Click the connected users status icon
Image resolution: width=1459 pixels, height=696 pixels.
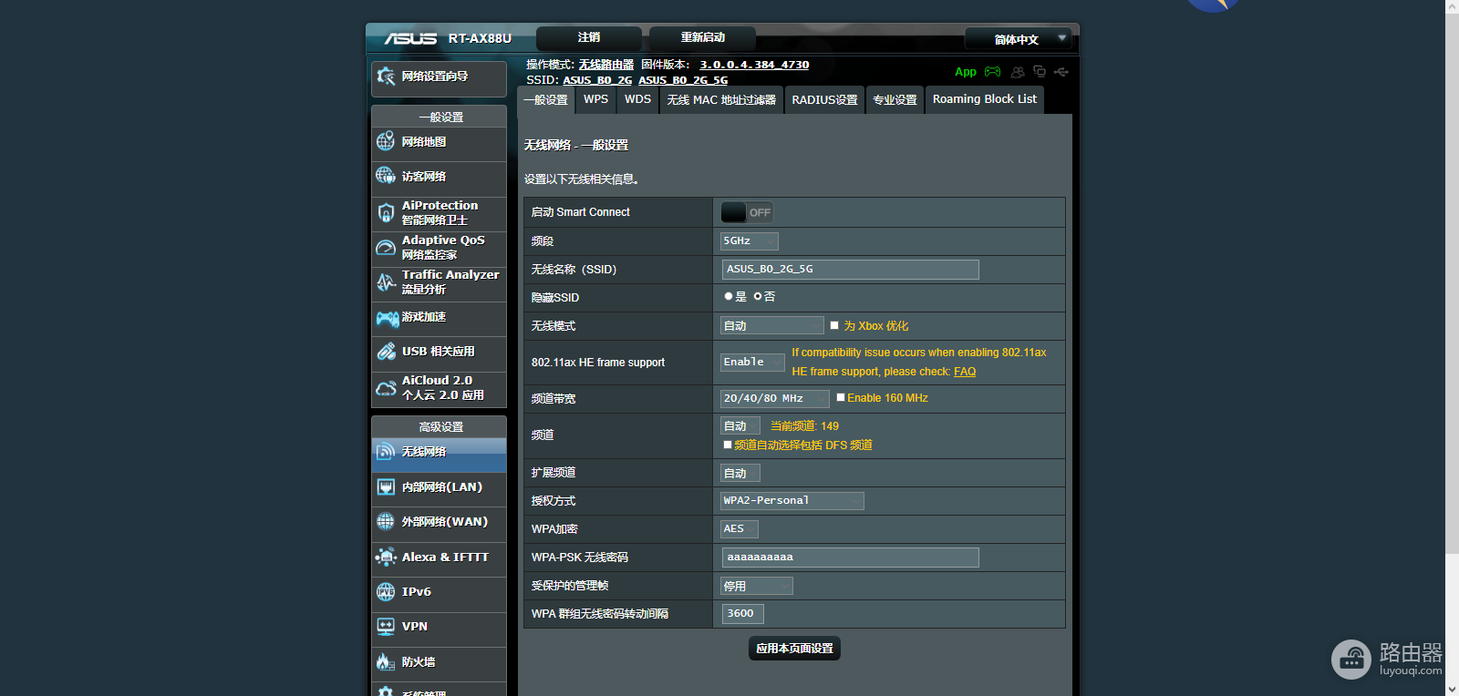(1018, 72)
